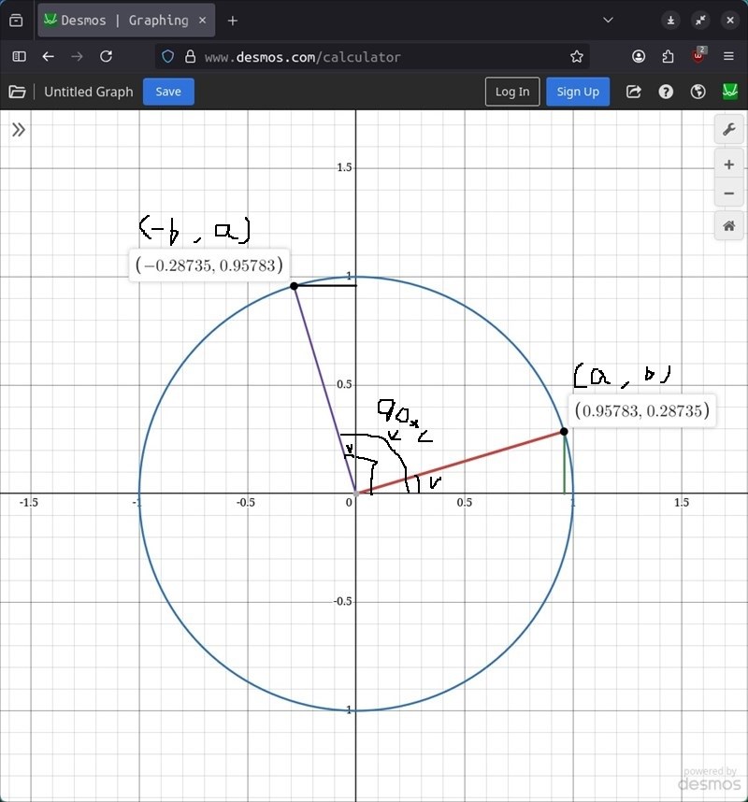Open the Graph Settings wrench
The image size is (748, 802).
728,129
